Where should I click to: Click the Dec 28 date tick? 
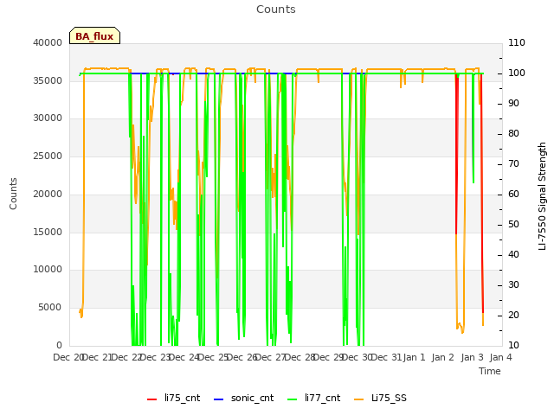click(300, 357)
